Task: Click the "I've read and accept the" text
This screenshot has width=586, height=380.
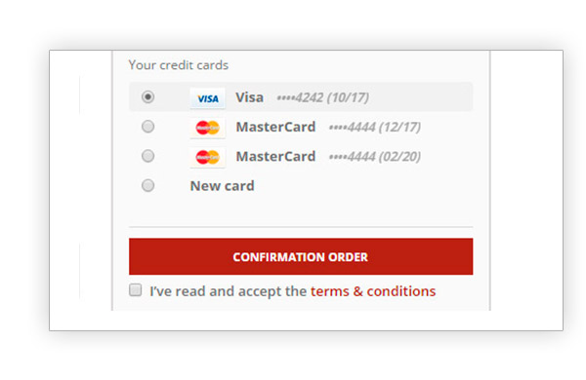Action: point(229,291)
